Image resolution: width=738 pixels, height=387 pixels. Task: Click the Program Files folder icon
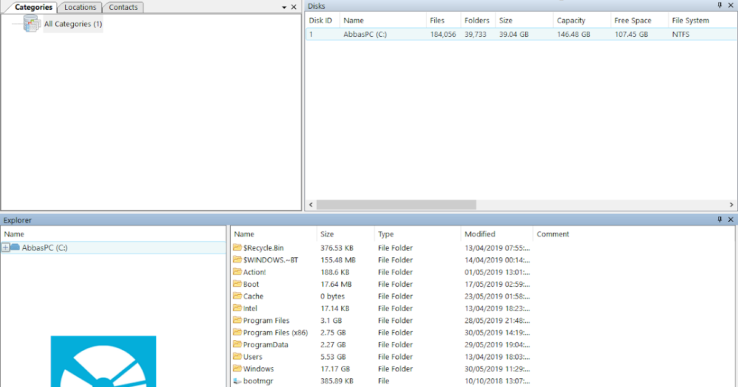point(237,320)
